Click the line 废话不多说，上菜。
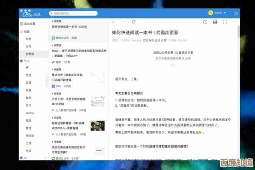 [x=127, y=79]
